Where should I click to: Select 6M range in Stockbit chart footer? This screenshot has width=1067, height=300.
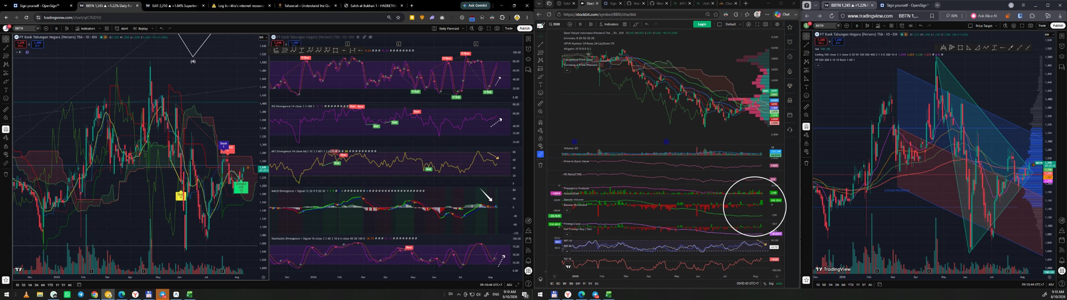pyautogui.click(x=578, y=284)
